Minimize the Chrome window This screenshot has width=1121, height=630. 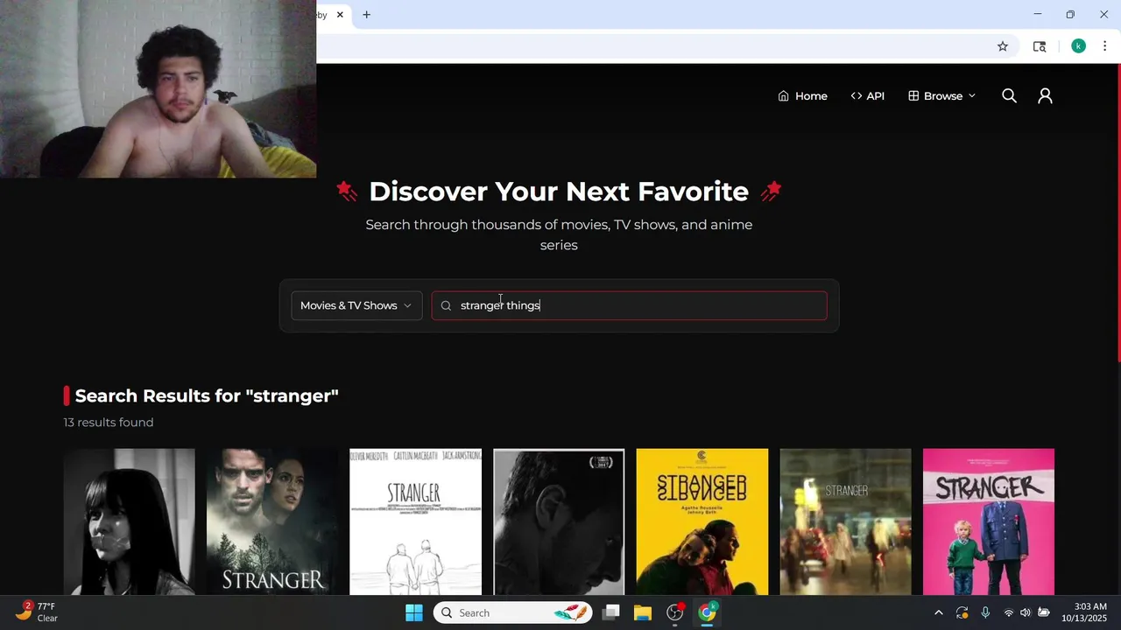[x=1038, y=14]
